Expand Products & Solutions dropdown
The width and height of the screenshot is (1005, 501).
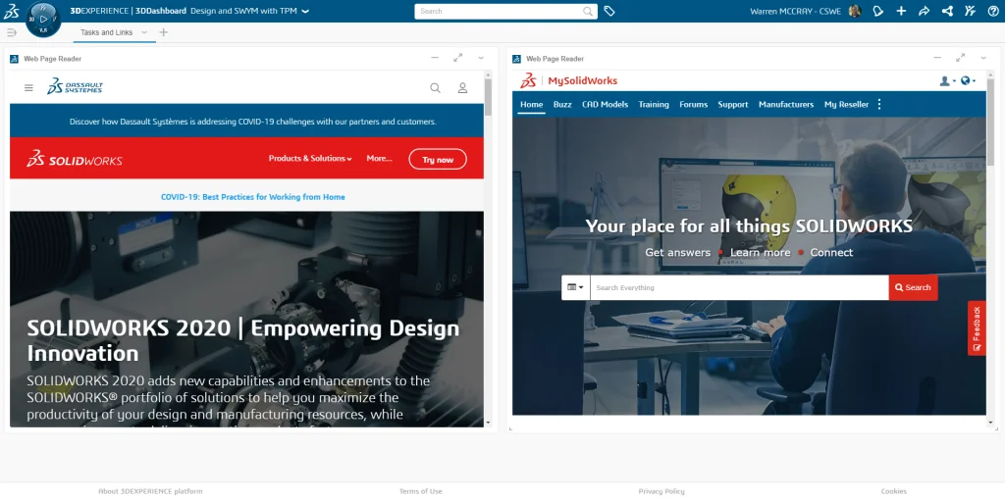pyautogui.click(x=310, y=158)
